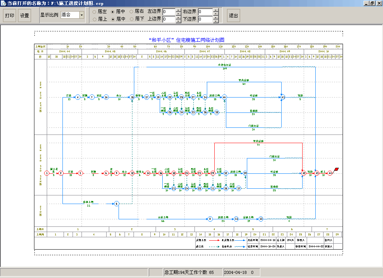Increase the 右边界 value with up arrow
The image size is (383, 278).
216,10
